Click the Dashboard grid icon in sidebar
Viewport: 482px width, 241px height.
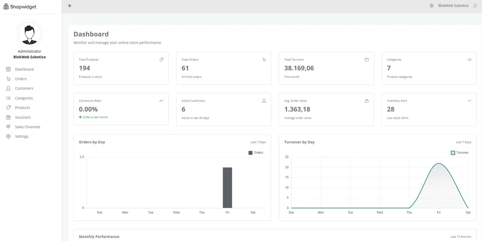point(8,69)
